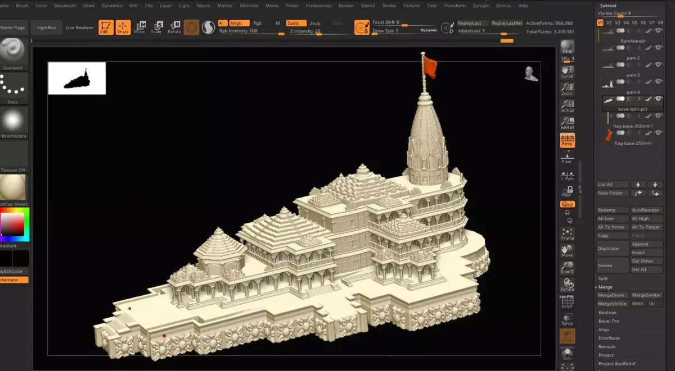This screenshot has width=675, height=371.
Task: Select the Rotate tool in top shelf
Action: point(174,28)
